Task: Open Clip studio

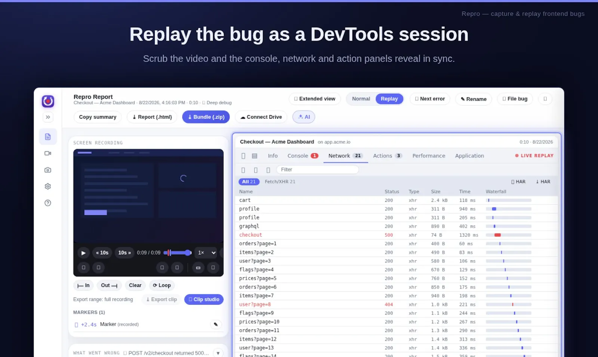Action: click(204, 300)
